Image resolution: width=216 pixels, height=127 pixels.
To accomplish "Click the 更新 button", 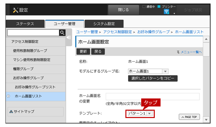I will click(x=83, y=52).
